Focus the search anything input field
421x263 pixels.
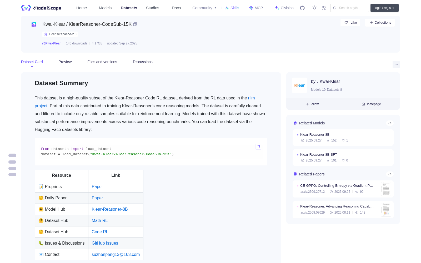pyautogui.click(x=350, y=8)
